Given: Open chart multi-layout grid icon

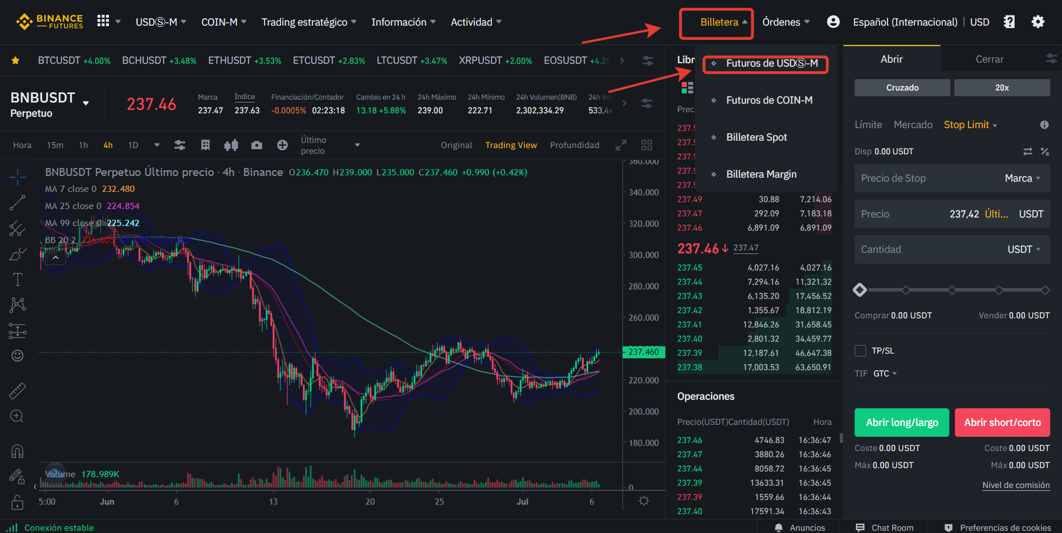Looking at the screenshot, I should [646, 145].
